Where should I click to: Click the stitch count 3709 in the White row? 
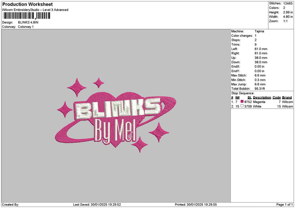[248, 106]
